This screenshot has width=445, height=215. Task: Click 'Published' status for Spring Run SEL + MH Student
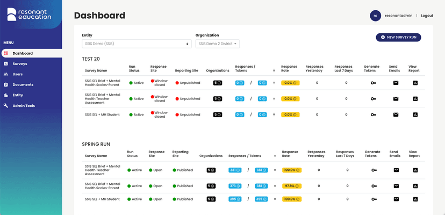tap(183, 199)
